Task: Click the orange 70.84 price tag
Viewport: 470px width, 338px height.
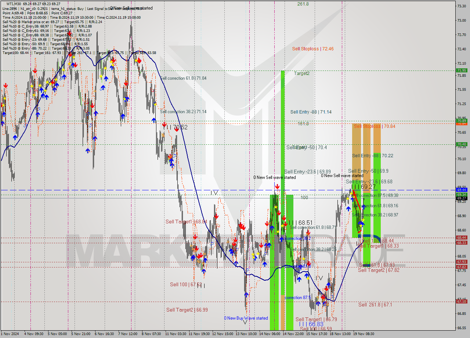Action: (462, 123)
